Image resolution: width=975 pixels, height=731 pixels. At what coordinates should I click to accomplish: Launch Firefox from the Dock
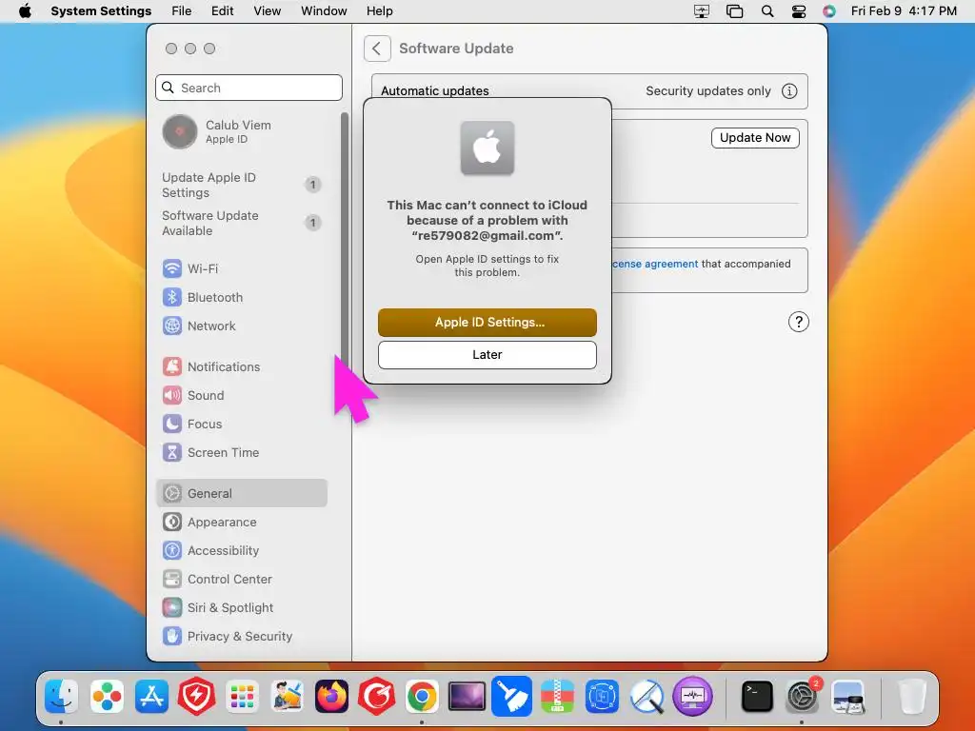[x=331, y=696]
